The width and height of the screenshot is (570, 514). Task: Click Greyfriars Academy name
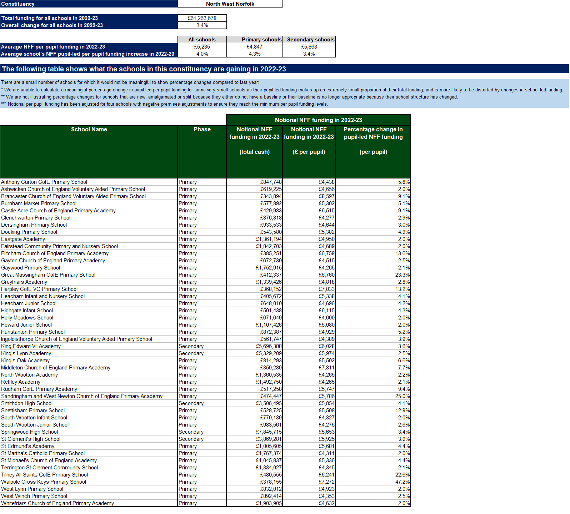pyautogui.click(x=24, y=282)
